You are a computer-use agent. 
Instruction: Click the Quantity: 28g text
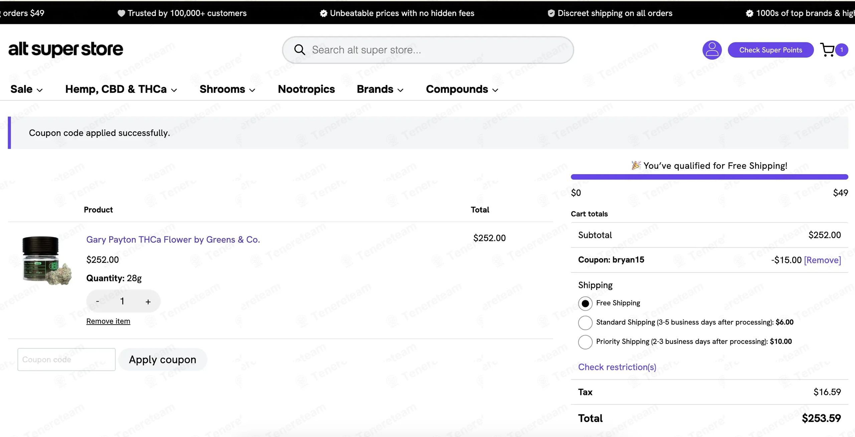pos(114,278)
